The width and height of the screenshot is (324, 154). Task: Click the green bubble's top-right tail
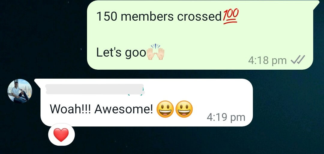(x=316, y=4)
